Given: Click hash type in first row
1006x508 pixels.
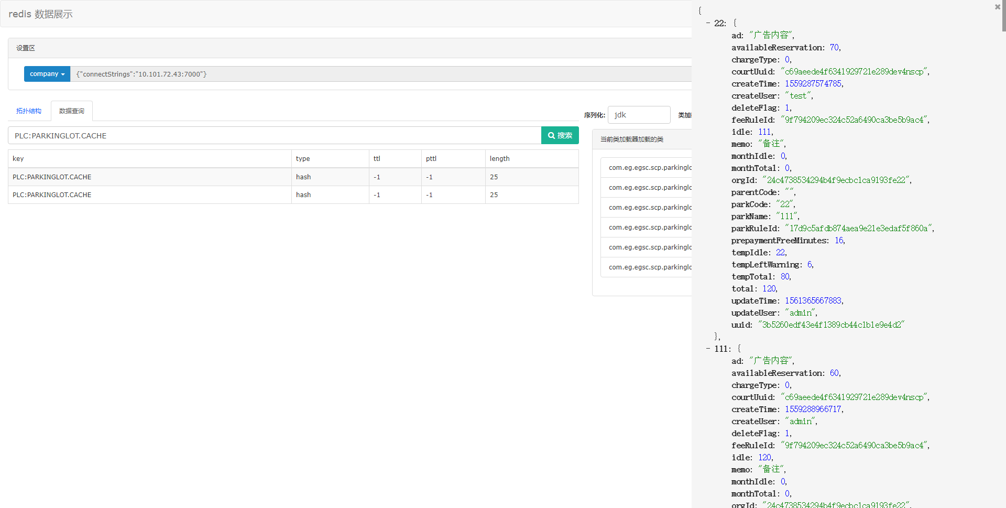Looking at the screenshot, I should 303,177.
